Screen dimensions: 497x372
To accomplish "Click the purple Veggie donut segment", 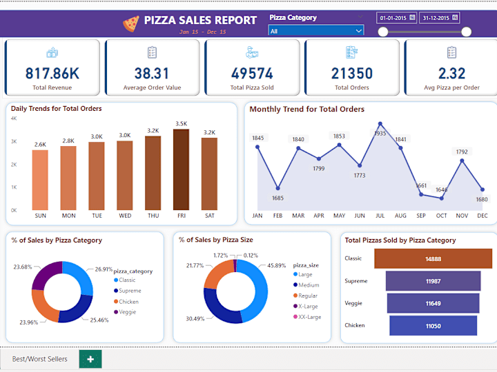I will coord(43,273).
